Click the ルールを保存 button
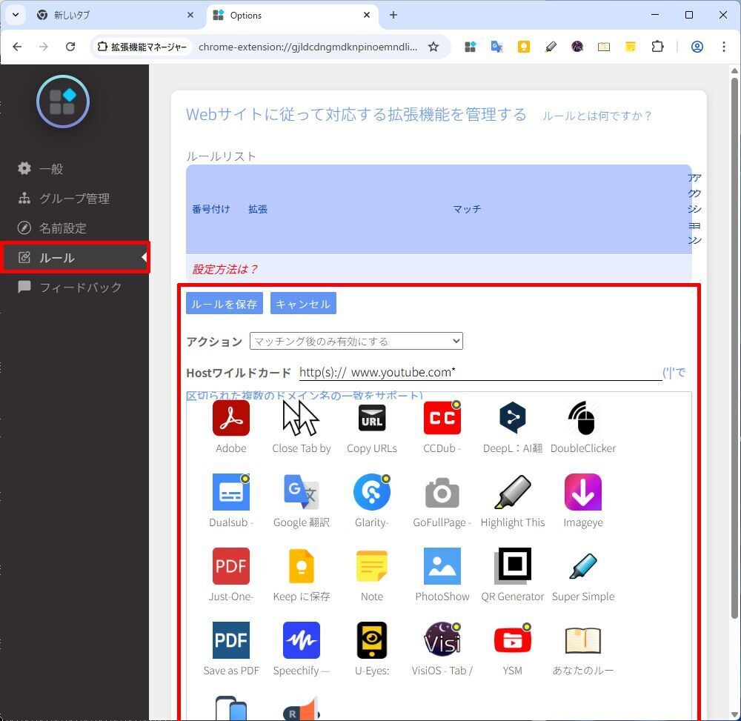Screen dimensions: 741x721 coord(224,303)
